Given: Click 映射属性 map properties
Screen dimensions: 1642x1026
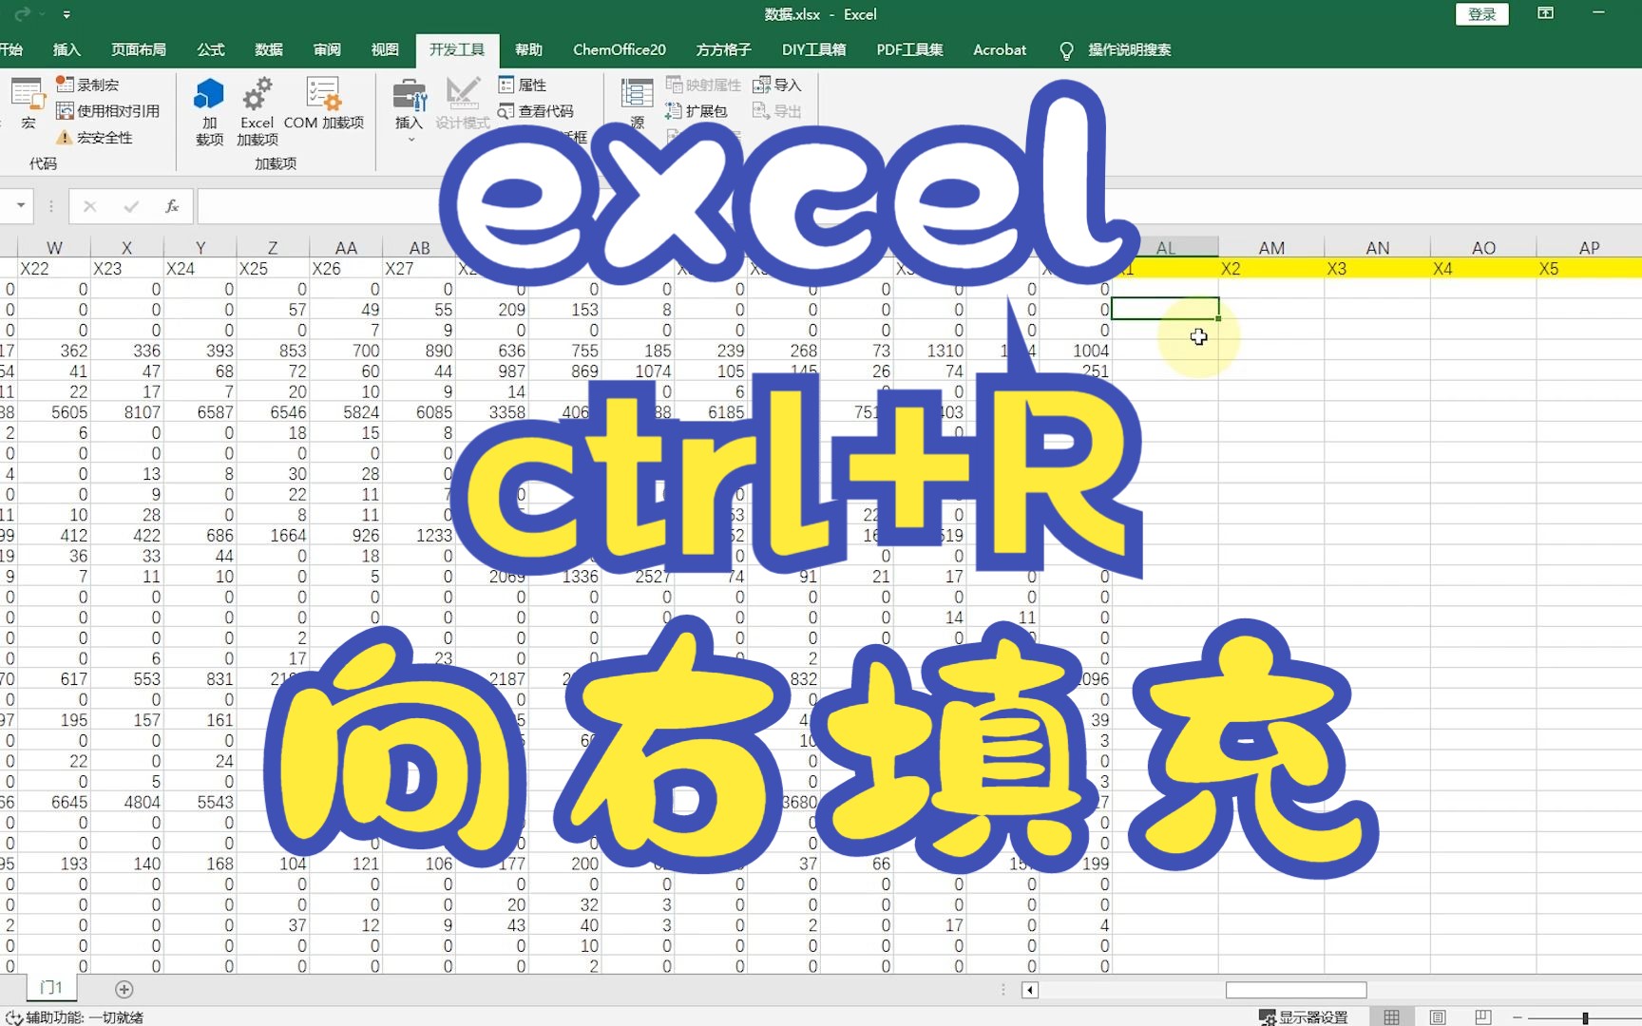Looking at the screenshot, I should point(703,85).
